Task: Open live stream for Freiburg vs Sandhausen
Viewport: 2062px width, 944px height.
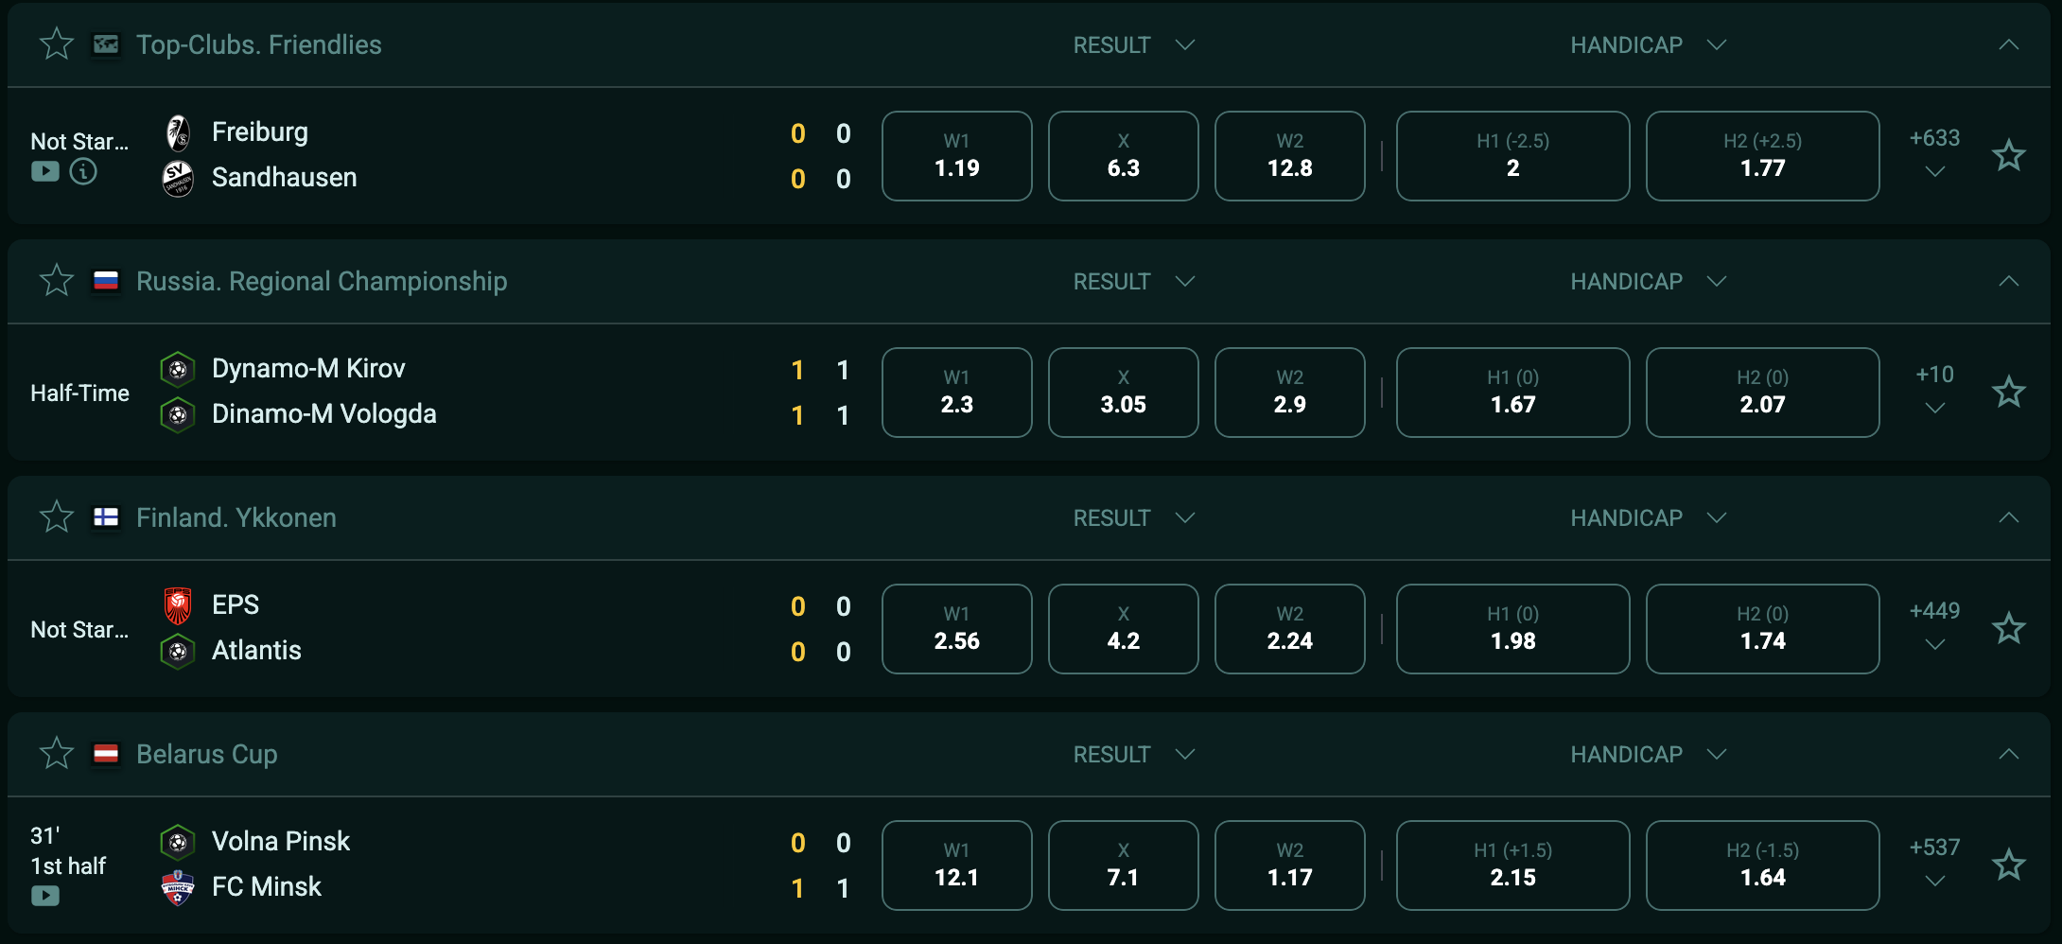Action: [45, 171]
